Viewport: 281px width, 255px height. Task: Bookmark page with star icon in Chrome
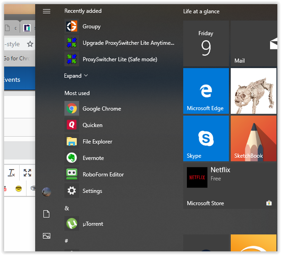30,44
